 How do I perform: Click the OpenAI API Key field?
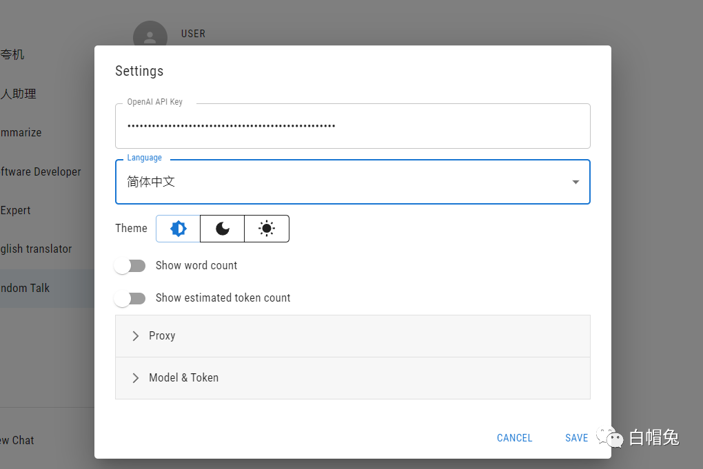click(353, 126)
